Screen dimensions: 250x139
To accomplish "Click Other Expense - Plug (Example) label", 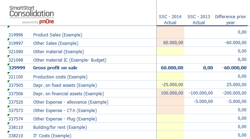I will point(65,119).
